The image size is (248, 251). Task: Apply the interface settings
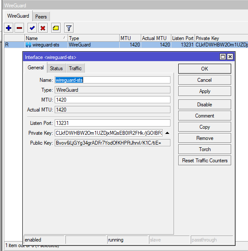(x=205, y=91)
